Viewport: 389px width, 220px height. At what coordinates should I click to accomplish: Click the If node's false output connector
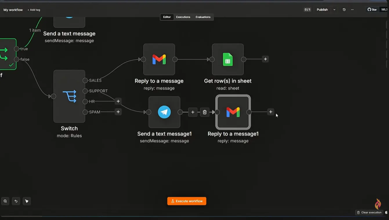(17, 59)
